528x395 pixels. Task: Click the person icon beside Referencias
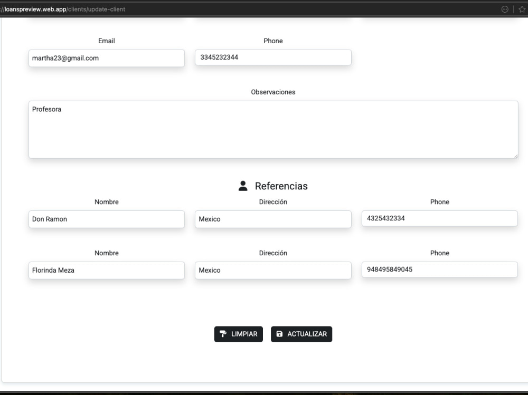243,186
